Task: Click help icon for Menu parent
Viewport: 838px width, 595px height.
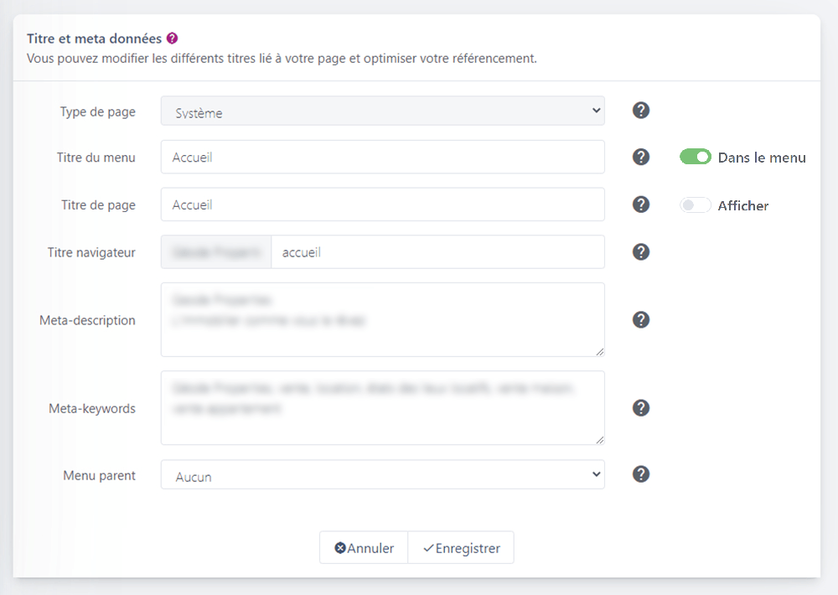Action: pyautogui.click(x=641, y=474)
